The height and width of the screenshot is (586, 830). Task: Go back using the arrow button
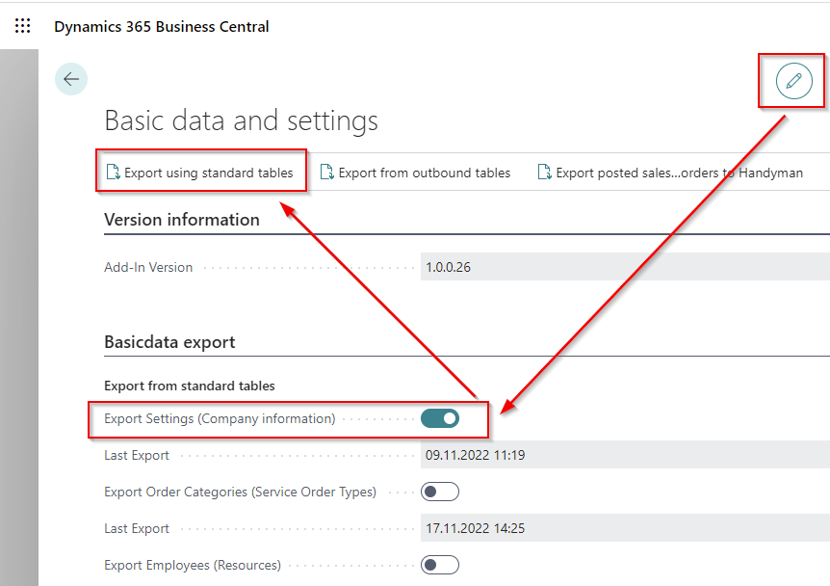click(71, 79)
